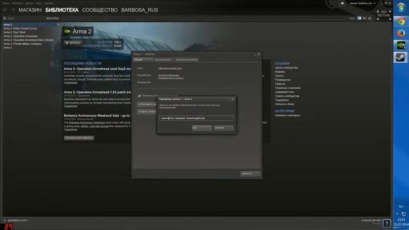
Task: Click Закрыть in properties window
Action: 250,174
